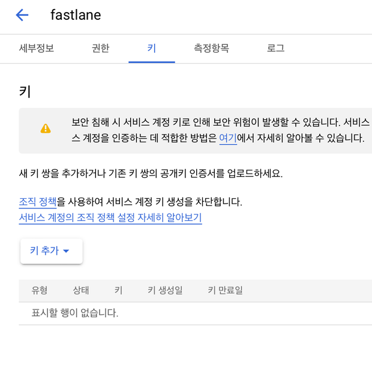372x367 pixels.
Task: Click the 키 section heading
Action: coord(25,92)
